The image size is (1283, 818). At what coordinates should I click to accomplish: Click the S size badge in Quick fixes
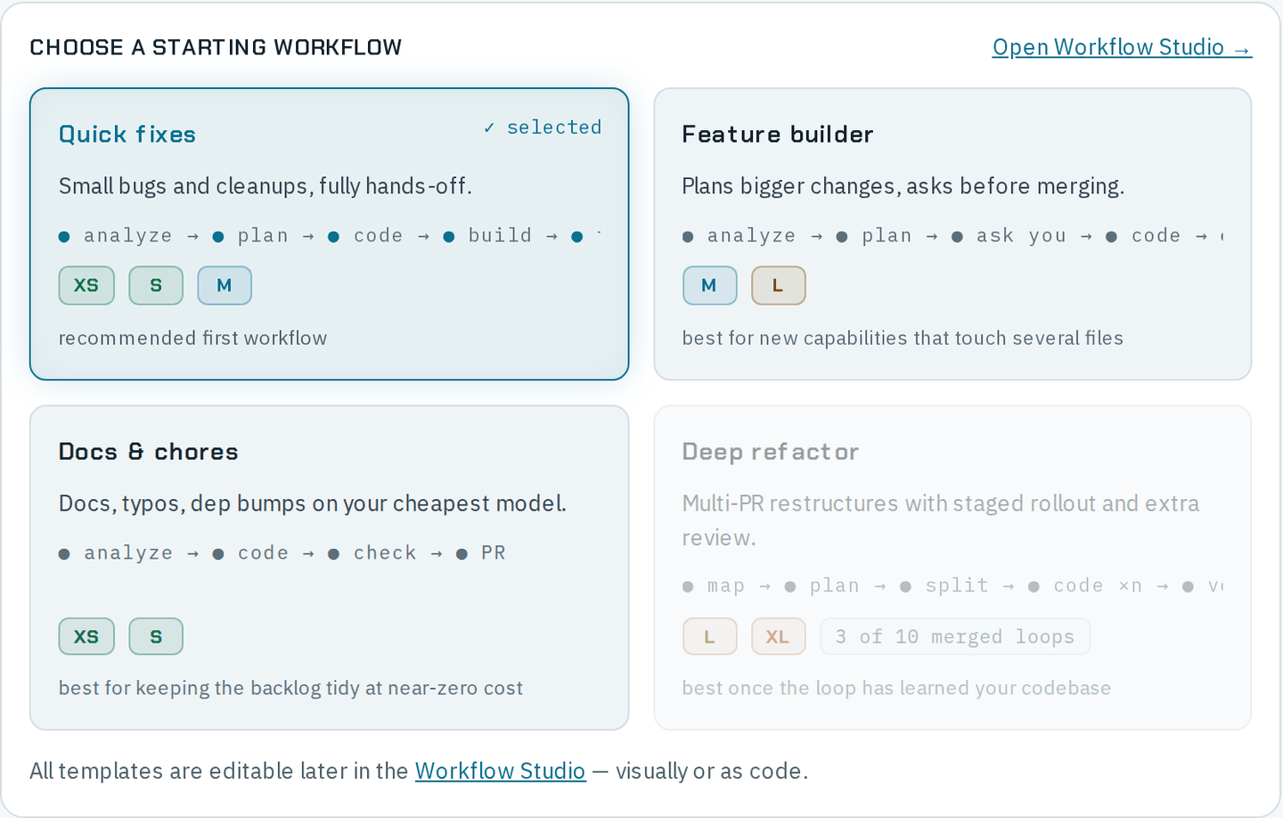click(x=156, y=285)
